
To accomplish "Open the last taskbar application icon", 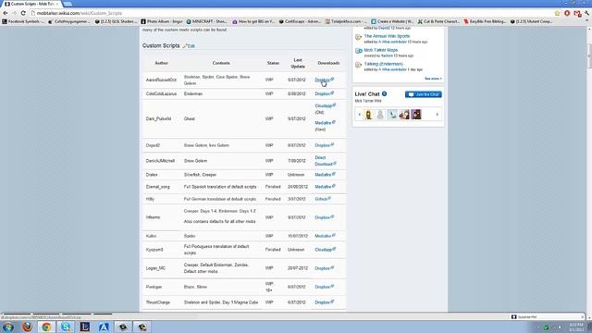I will point(142,327).
